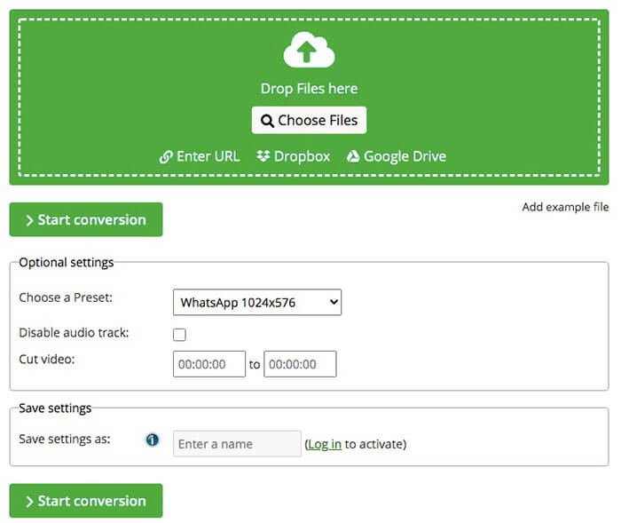Click the Google Drive triangle icon
Image resolution: width=621 pixels, height=523 pixels.
353,157
